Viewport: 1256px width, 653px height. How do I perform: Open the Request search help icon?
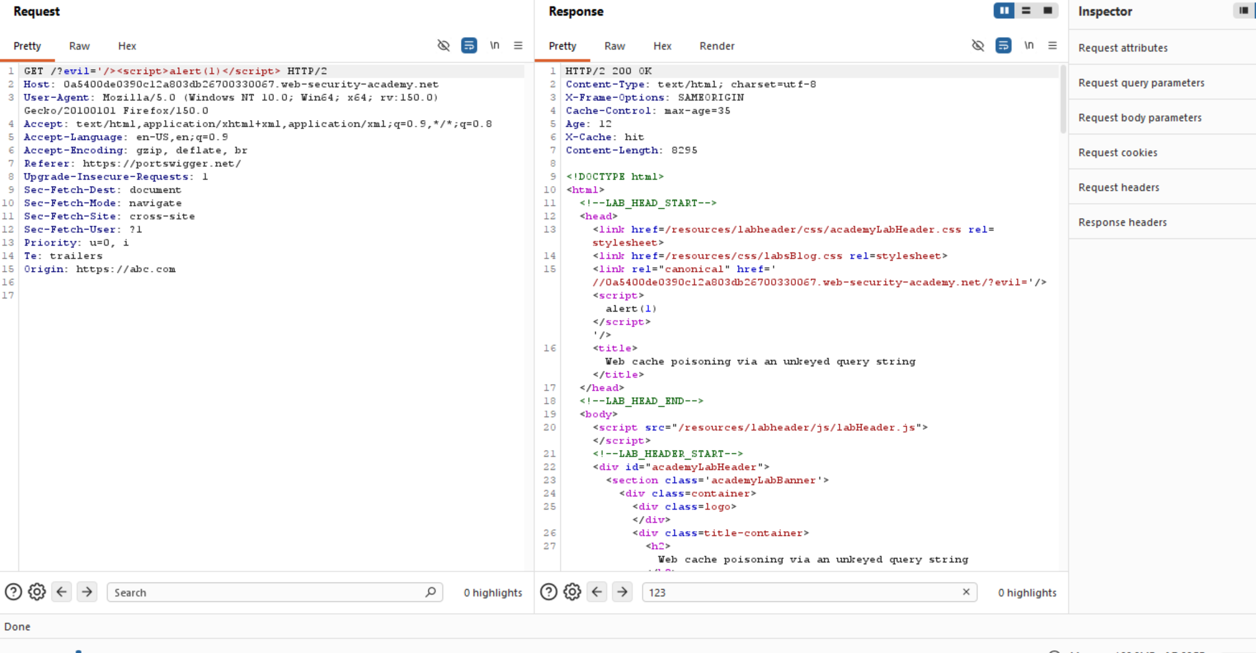(13, 592)
